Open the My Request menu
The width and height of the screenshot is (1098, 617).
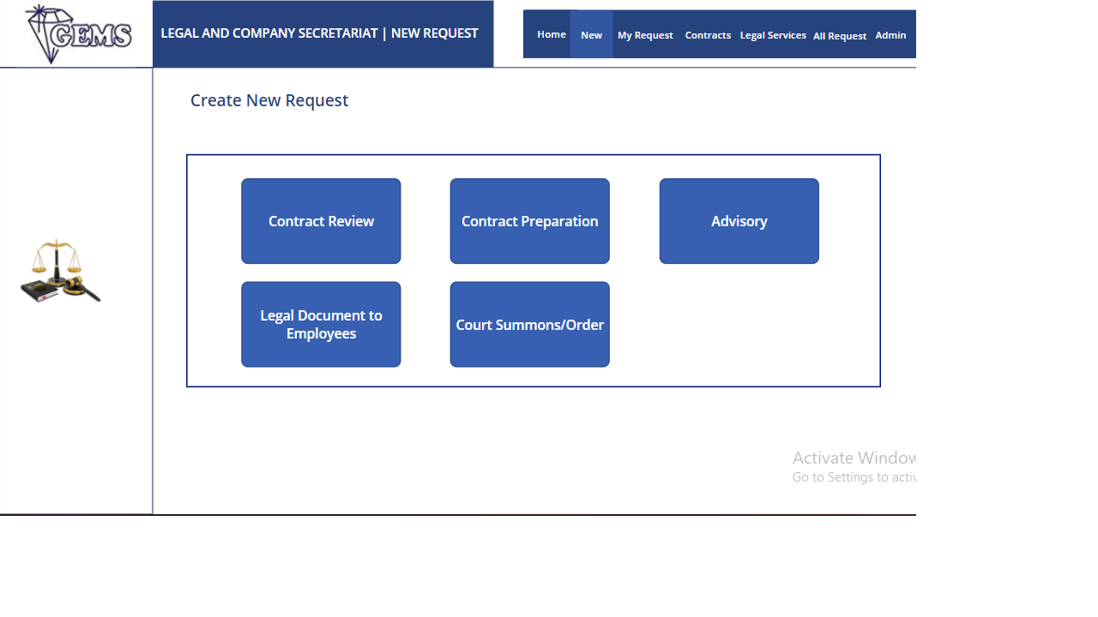[x=645, y=35]
